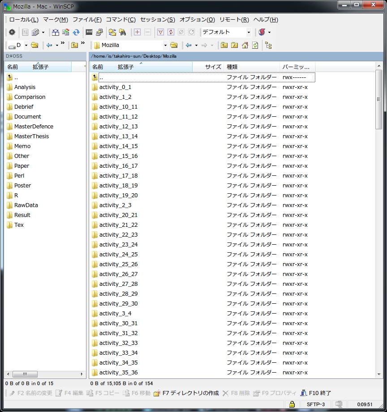The height and width of the screenshot is (412, 387).
Task: Launch PuTTY from the toolbar icon
Action: 99,32
